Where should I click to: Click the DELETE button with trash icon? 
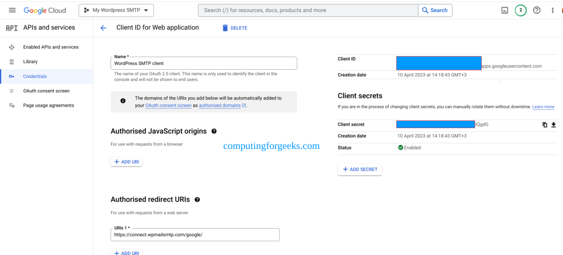(235, 28)
